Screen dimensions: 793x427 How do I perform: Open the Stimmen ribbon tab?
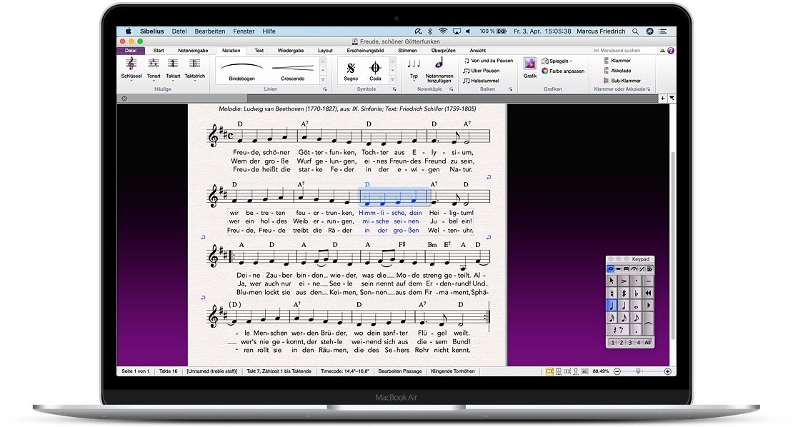click(x=408, y=51)
